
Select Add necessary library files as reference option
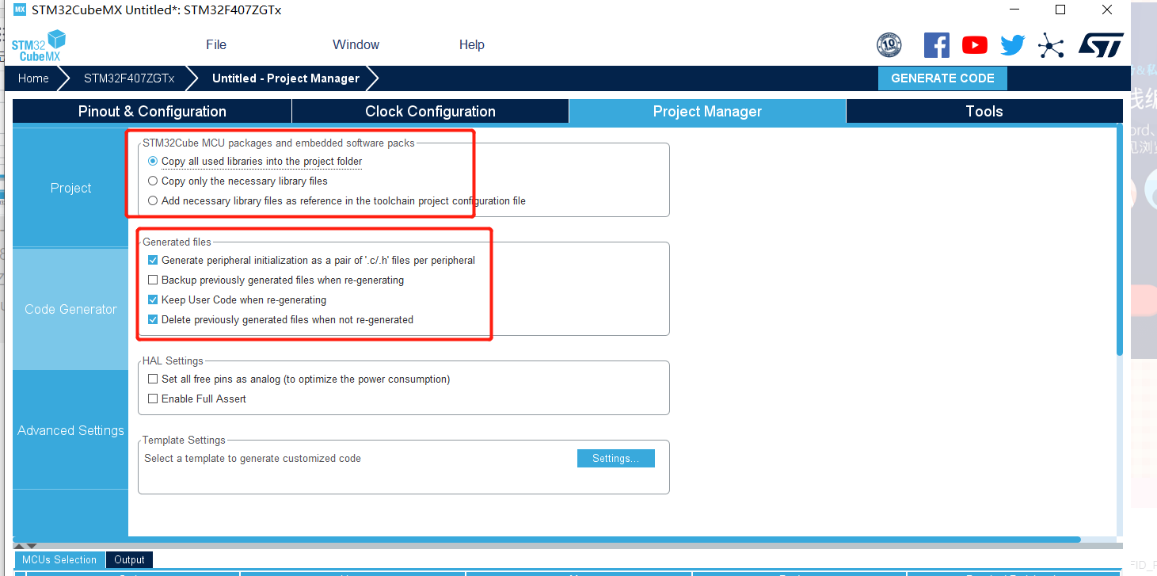(x=153, y=200)
